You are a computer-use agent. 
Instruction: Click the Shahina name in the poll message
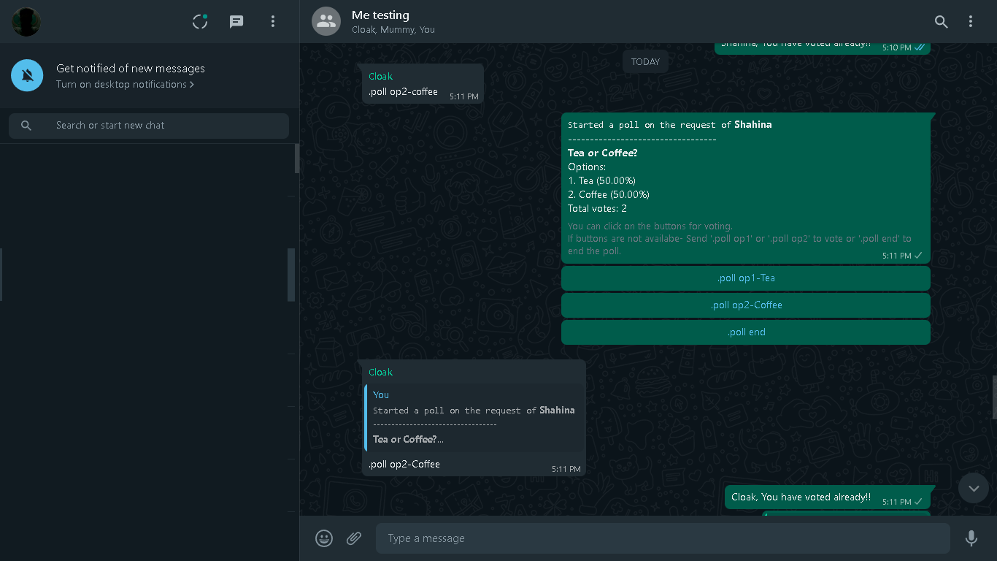(753, 125)
